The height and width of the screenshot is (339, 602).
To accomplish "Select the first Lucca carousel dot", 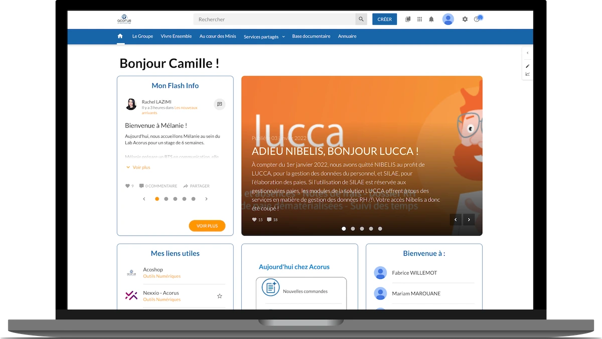I will click(x=344, y=229).
